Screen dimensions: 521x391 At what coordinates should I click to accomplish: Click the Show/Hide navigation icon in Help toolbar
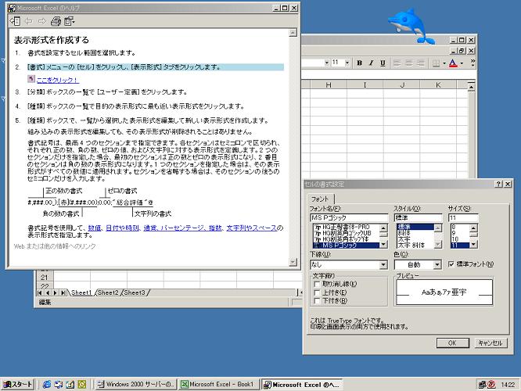point(15,21)
